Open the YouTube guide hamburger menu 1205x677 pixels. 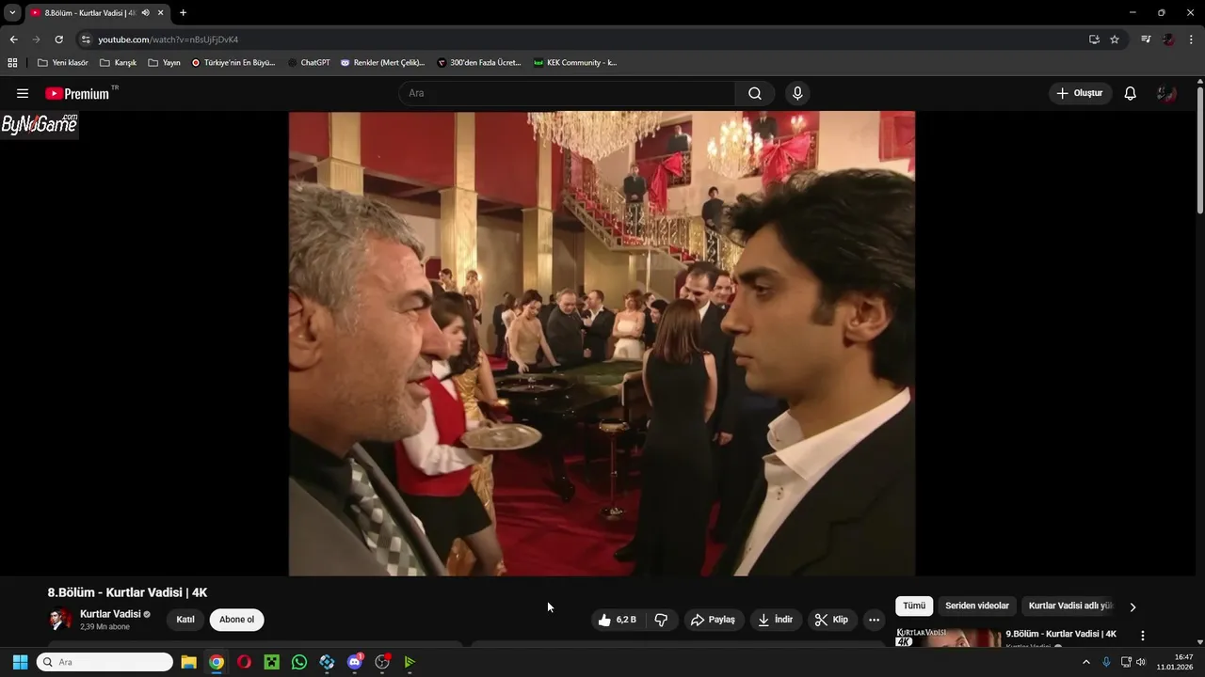coord(23,93)
